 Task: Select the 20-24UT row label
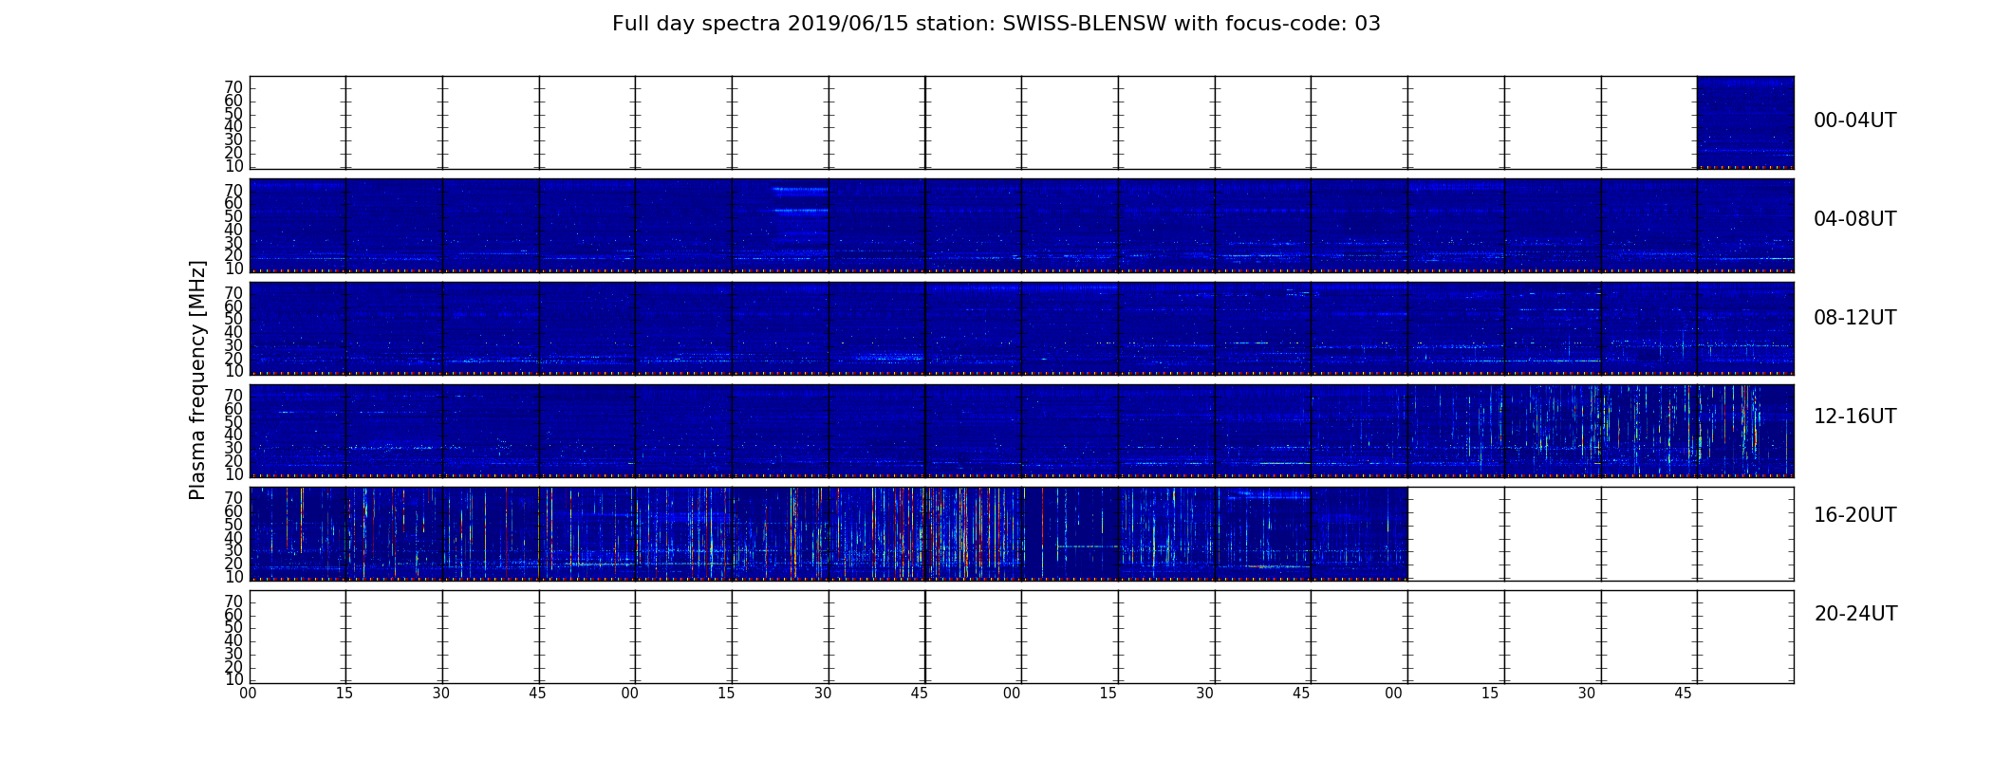pyautogui.click(x=1854, y=614)
